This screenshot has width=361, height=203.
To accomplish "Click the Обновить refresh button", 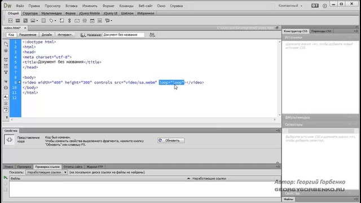I will click(x=170, y=140).
